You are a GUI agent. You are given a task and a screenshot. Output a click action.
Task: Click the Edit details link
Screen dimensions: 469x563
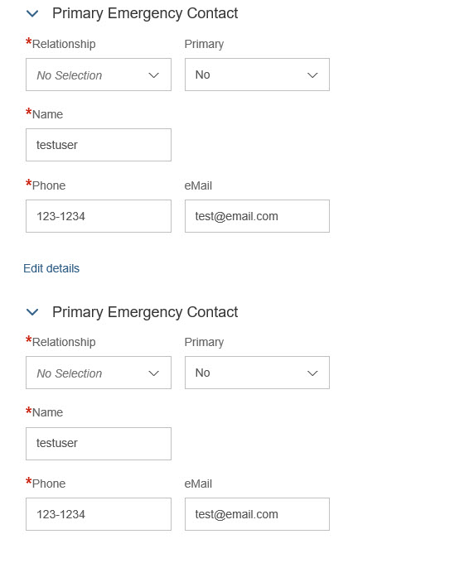click(51, 268)
